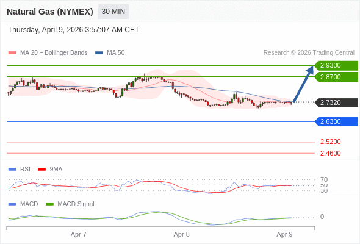Click the Research © 2026 Trading Central credit
Screen dimensions: 360x244
click(309, 53)
